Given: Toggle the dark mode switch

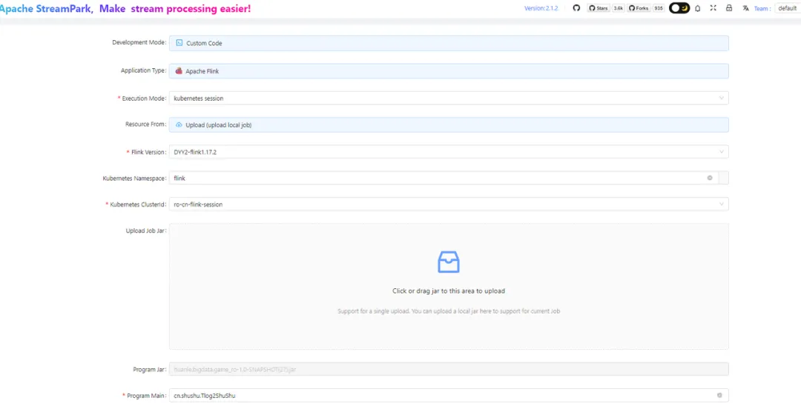Looking at the screenshot, I should tap(679, 8).
